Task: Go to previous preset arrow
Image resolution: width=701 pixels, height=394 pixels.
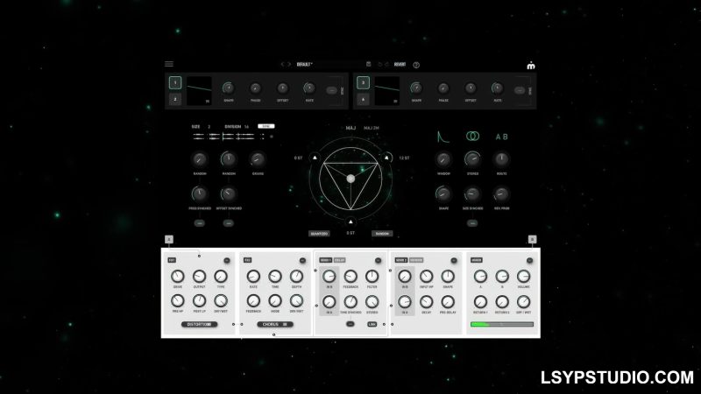Action: tap(282, 64)
